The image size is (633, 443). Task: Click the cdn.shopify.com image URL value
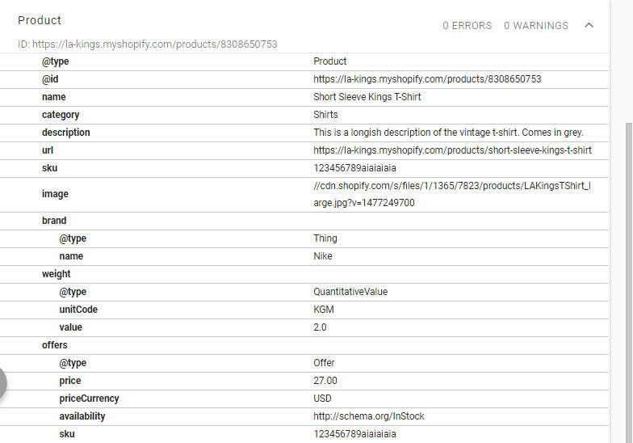pyautogui.click(x=452, y=194)
